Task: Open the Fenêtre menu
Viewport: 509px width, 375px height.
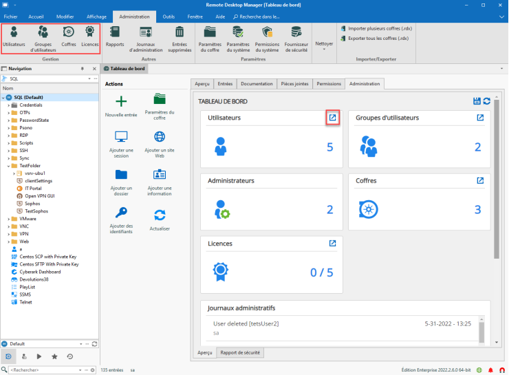Action: point(195,17)
